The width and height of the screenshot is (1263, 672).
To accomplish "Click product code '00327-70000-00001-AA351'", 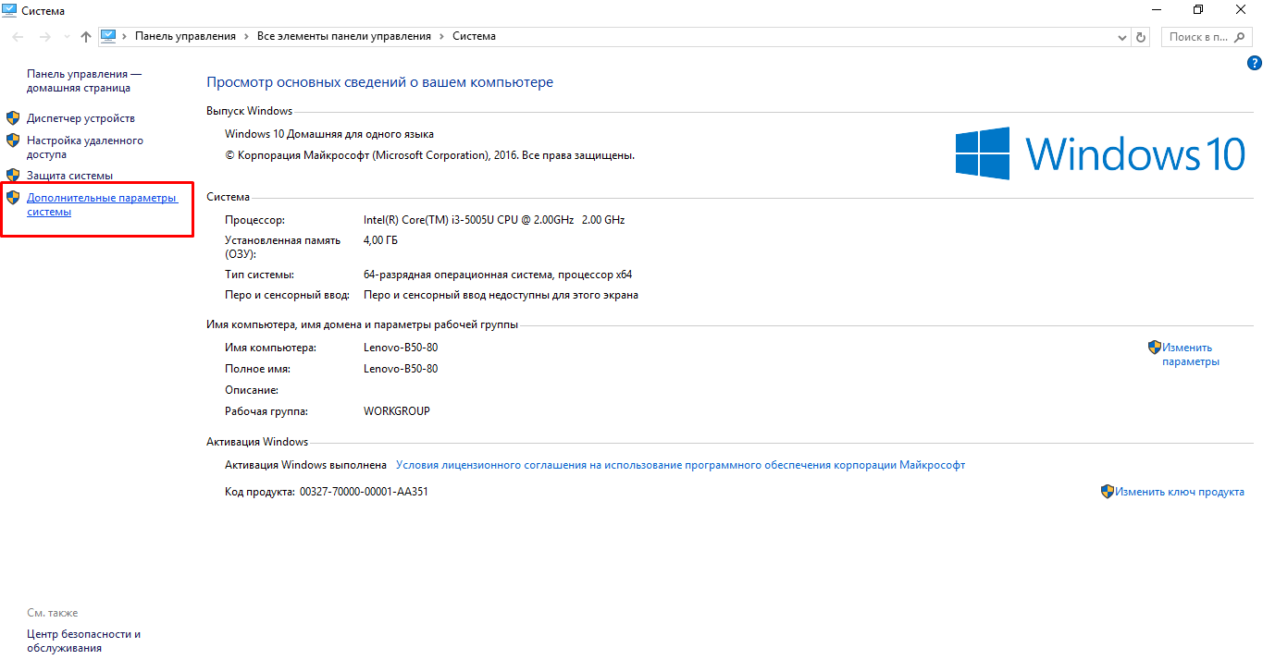I will click(364, 492).
